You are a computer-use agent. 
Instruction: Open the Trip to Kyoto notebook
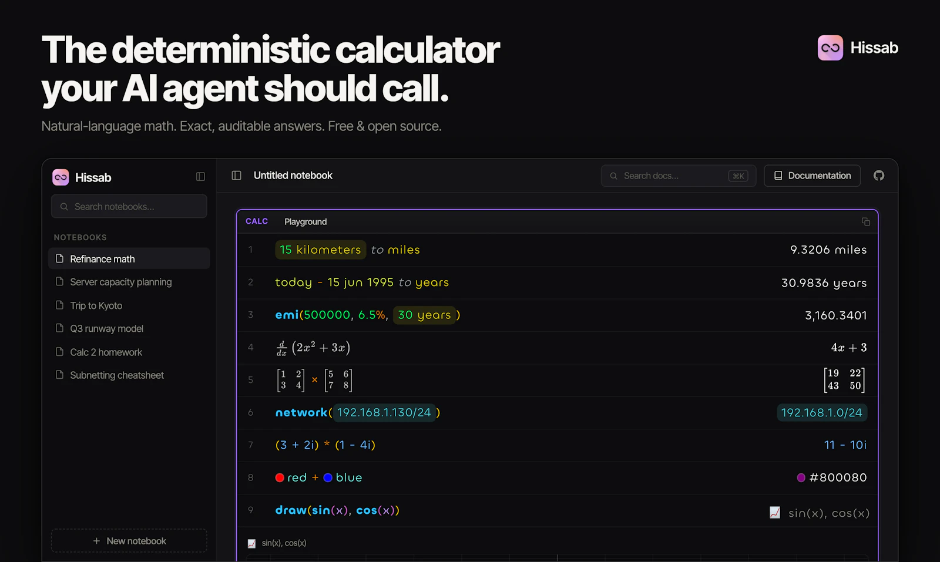click(129, 305)
